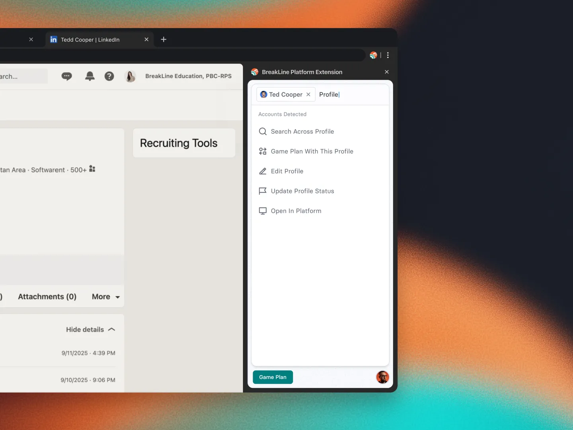Open the browser three-dot menu

[x=388, y=55]
